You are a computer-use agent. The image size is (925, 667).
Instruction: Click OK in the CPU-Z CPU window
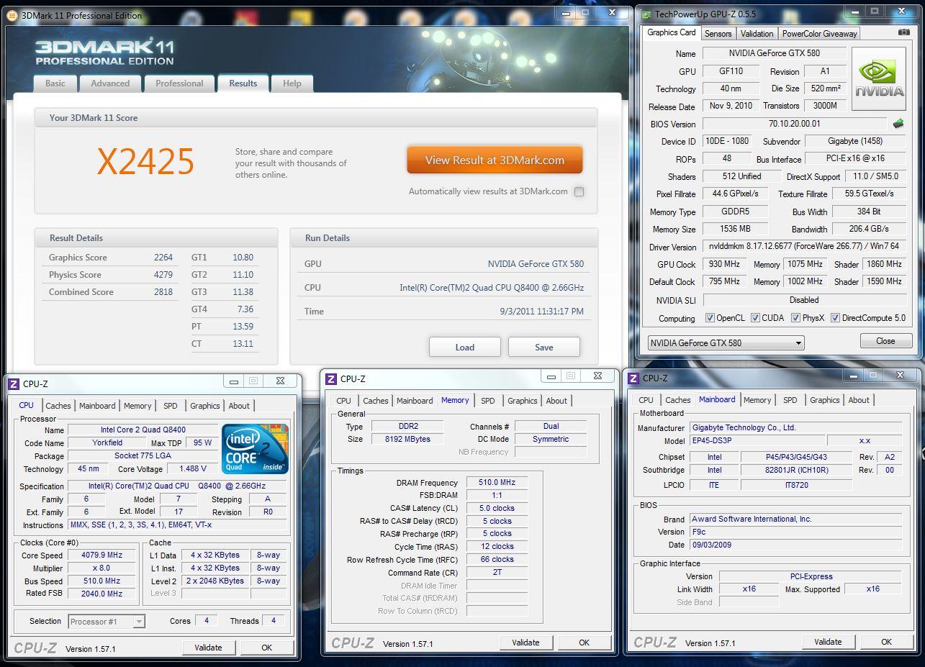(266, 648)
